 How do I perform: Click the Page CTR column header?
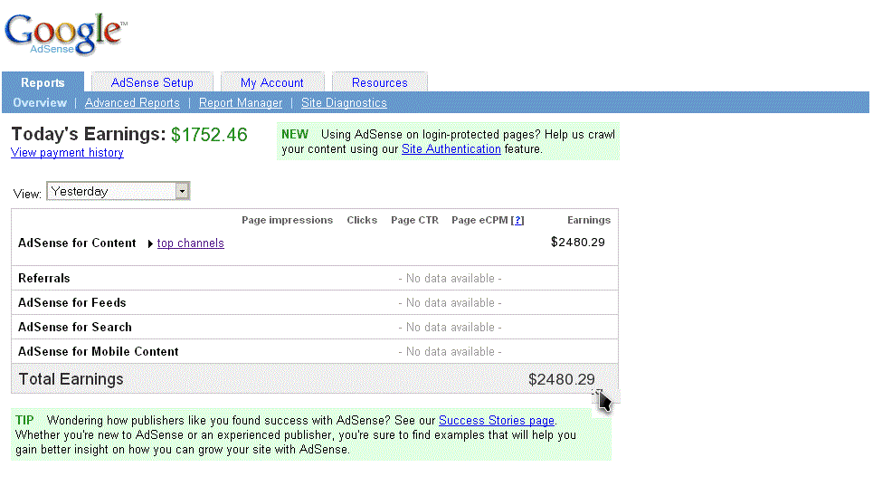pos(414,221)
